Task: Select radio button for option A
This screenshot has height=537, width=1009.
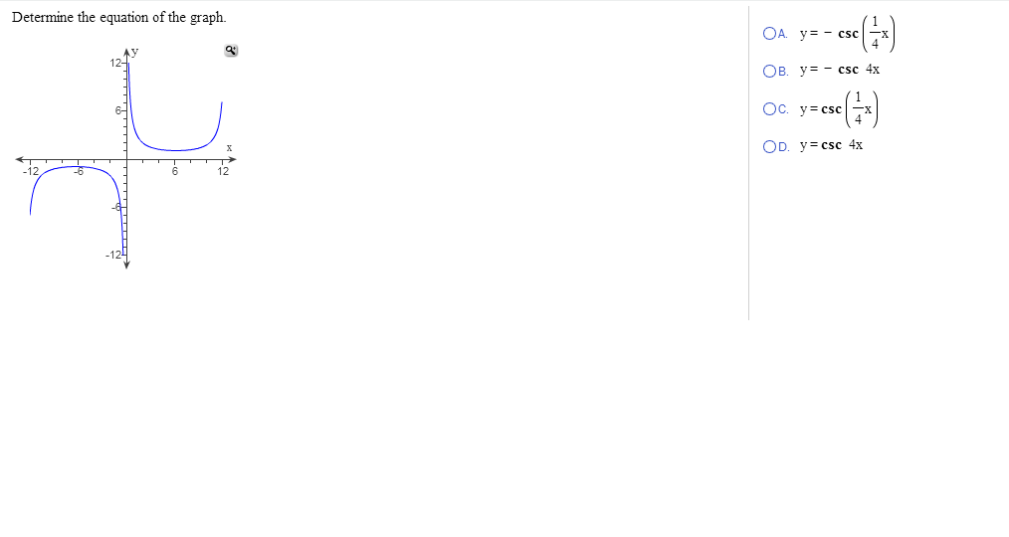Action: click(769, 34)
